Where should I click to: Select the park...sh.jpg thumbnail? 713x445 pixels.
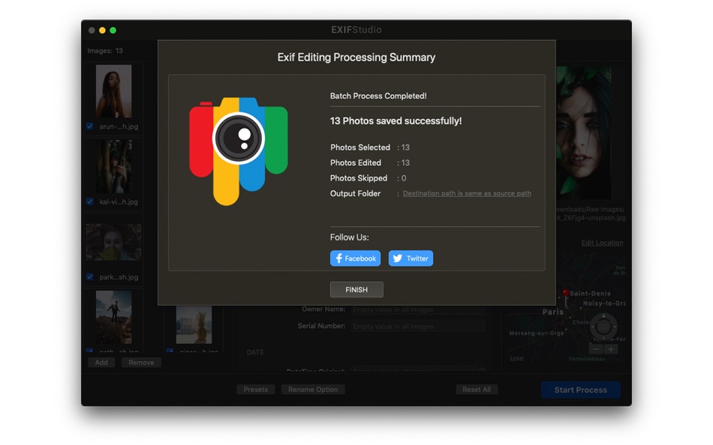point(113,242)
